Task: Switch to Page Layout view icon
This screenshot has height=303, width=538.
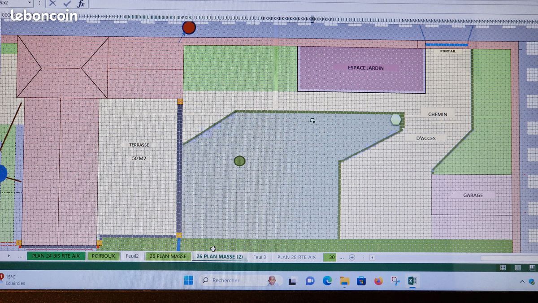Action: point(518,268)
